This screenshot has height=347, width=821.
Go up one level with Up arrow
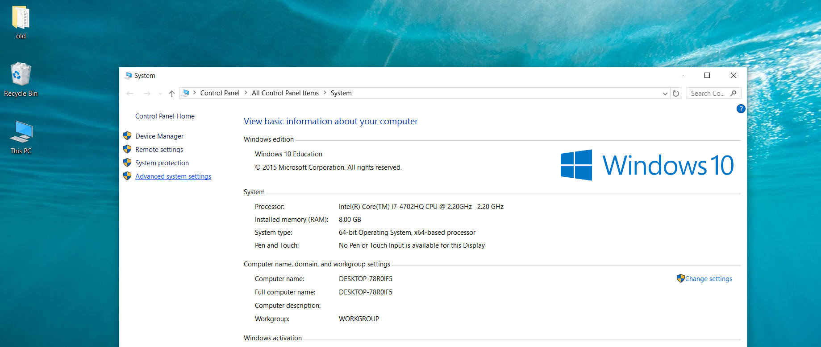(x=172, y=93)
